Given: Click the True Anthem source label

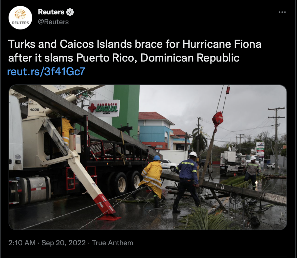Looking at the screenshot, I should point(112,243).
